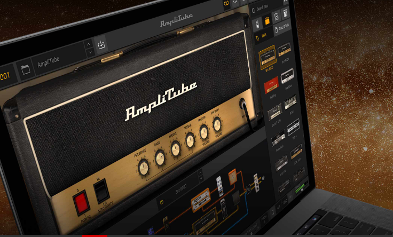This screenshot has width=393, height=237.
Task: Step model selector up with chevron
Action: point(200,173)
